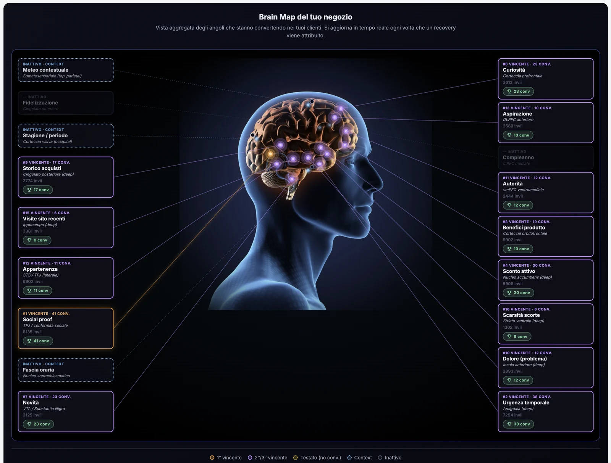
Task: Click the Urgenza temporale card title
Action: coord(526,403)
